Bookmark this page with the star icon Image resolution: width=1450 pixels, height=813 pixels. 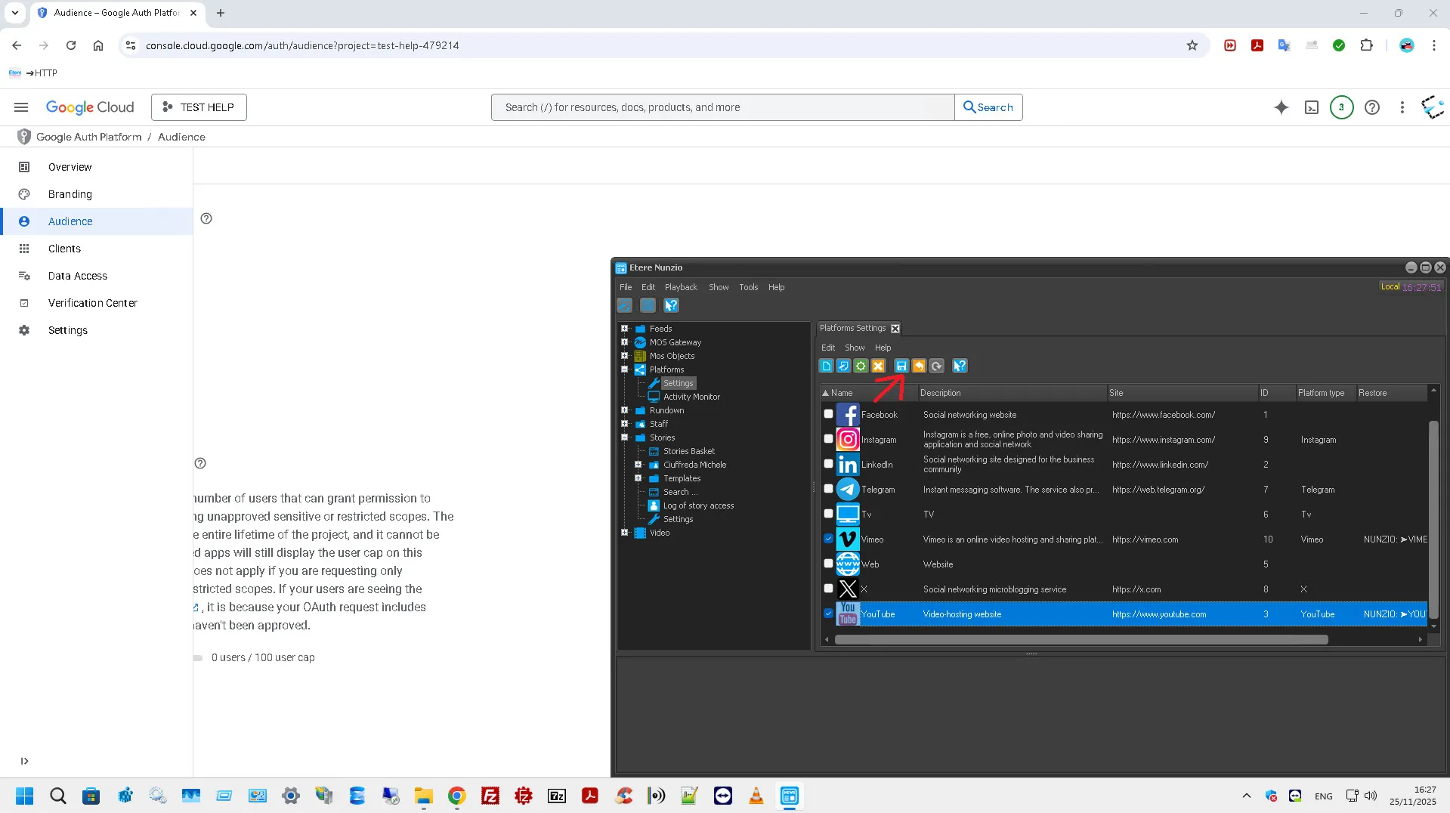[x=1192, y=45]
